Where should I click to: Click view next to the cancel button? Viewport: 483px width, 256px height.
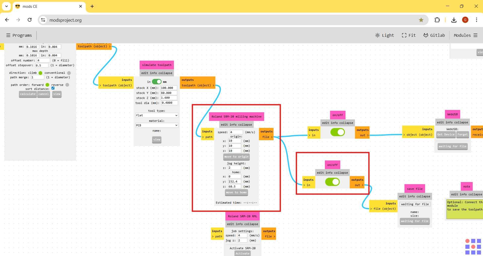point(57,94)
